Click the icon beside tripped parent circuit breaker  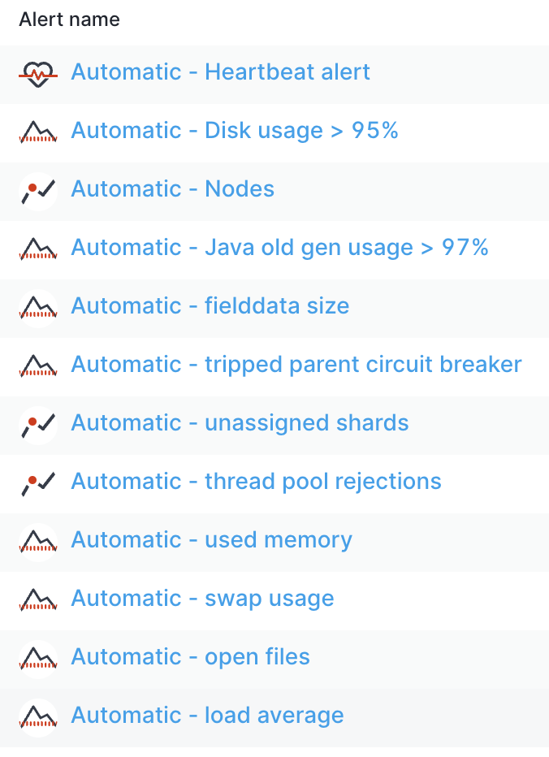pos(38,366)
